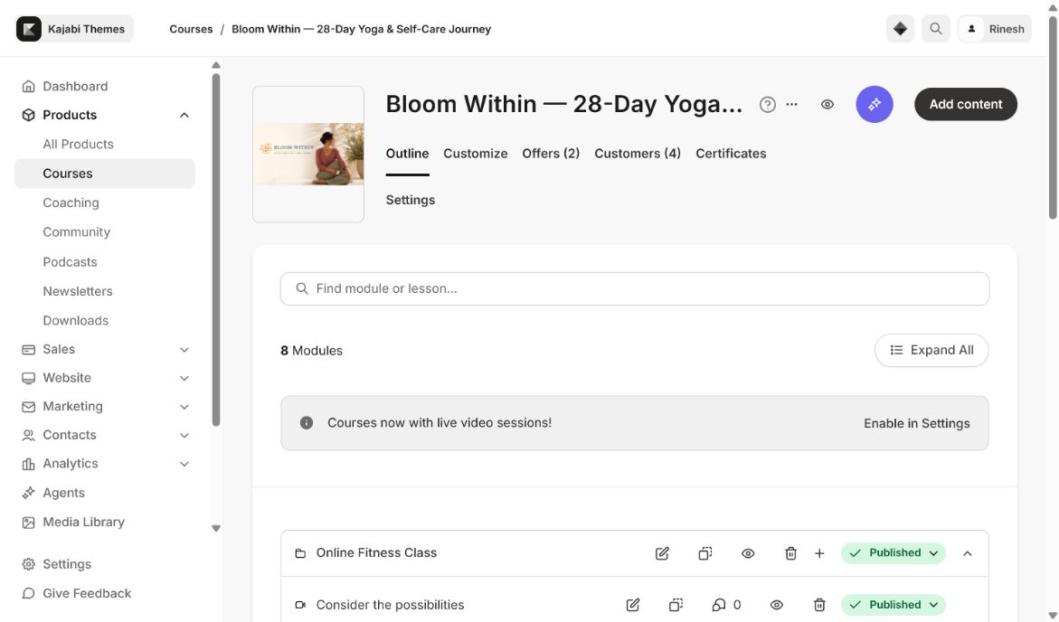Open All Products in sidebar
Viewport: 1059px width, 622px height.
(x=78, y=145)
